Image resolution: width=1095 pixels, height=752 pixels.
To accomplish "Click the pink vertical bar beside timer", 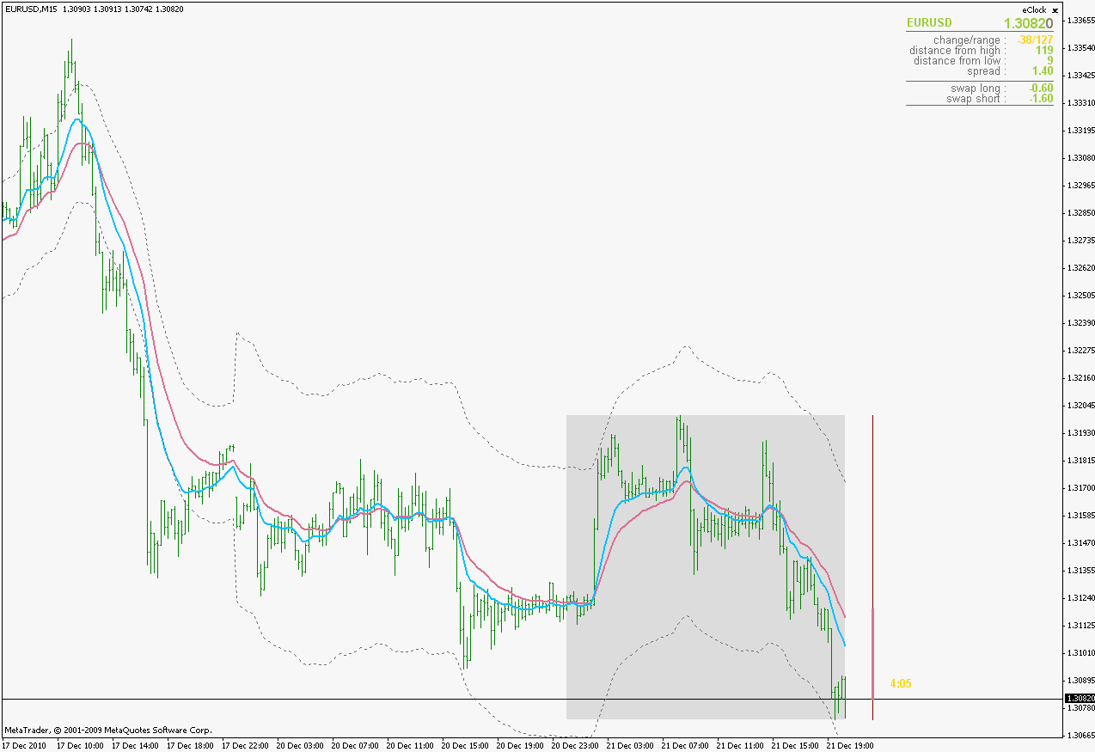I will pyautogui.click(x=873, y=653).
